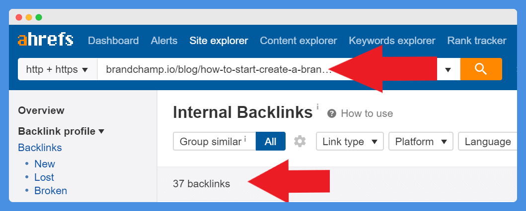The image size is (526, 211).
Task: Open the http + https protocol dropdown
Action: tap(57, 69)
